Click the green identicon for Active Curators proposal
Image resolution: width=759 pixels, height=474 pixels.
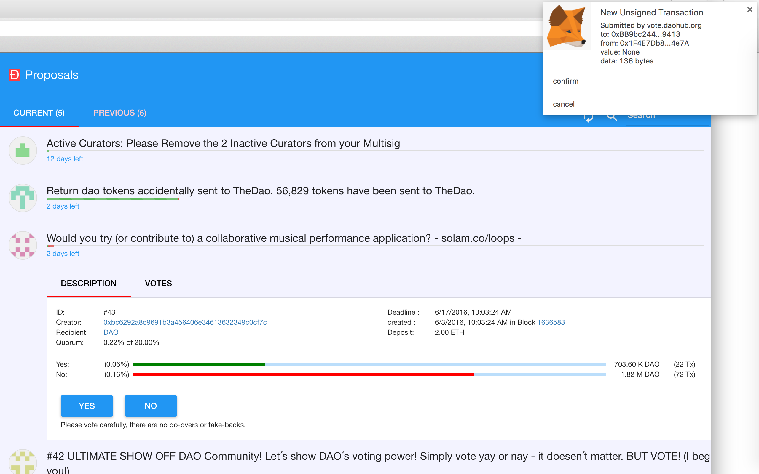[23, 150]
